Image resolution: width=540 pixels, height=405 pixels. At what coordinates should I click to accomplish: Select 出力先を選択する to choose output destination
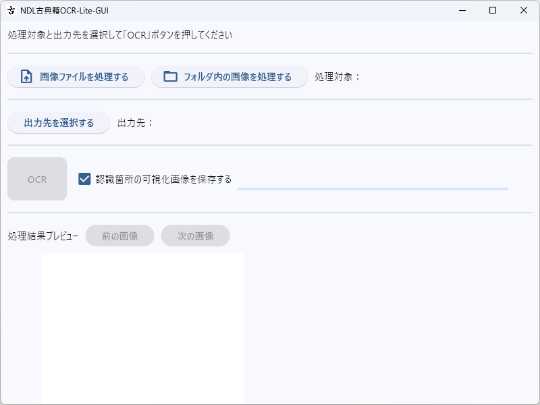58,122
